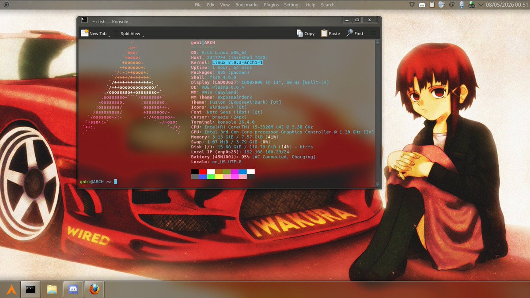The height and width of the screenshot is (298, 530).
Task: Click the Paste clipboard icon in Konsole
Action: [324, 33]
